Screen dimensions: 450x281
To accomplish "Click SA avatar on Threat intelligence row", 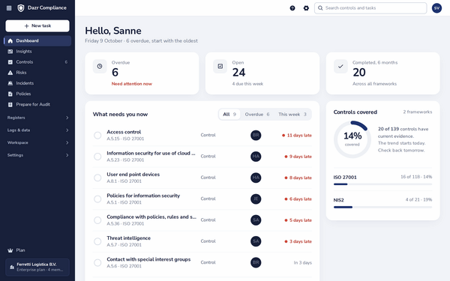I will (x=256, y=241).
